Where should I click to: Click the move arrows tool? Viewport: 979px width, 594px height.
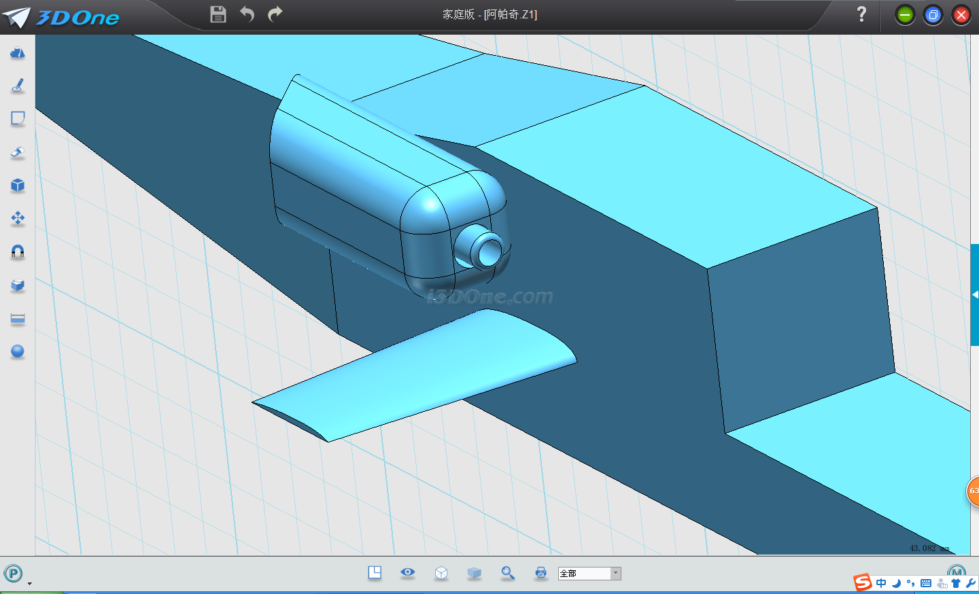click(x=18, y=218)
